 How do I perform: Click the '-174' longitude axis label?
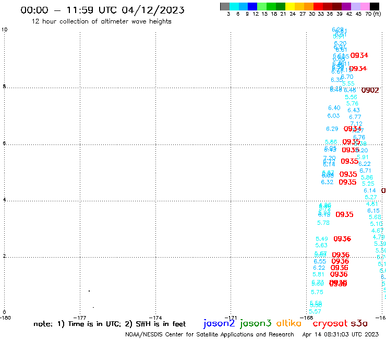click(155, 318)
